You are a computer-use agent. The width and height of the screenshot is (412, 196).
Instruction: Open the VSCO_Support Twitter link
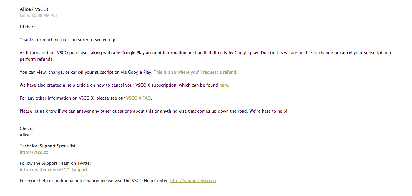[x=54, y=170]
